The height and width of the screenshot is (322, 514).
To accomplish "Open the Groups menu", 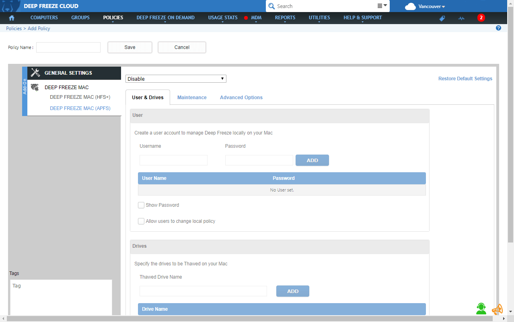I will coord(80,18).
